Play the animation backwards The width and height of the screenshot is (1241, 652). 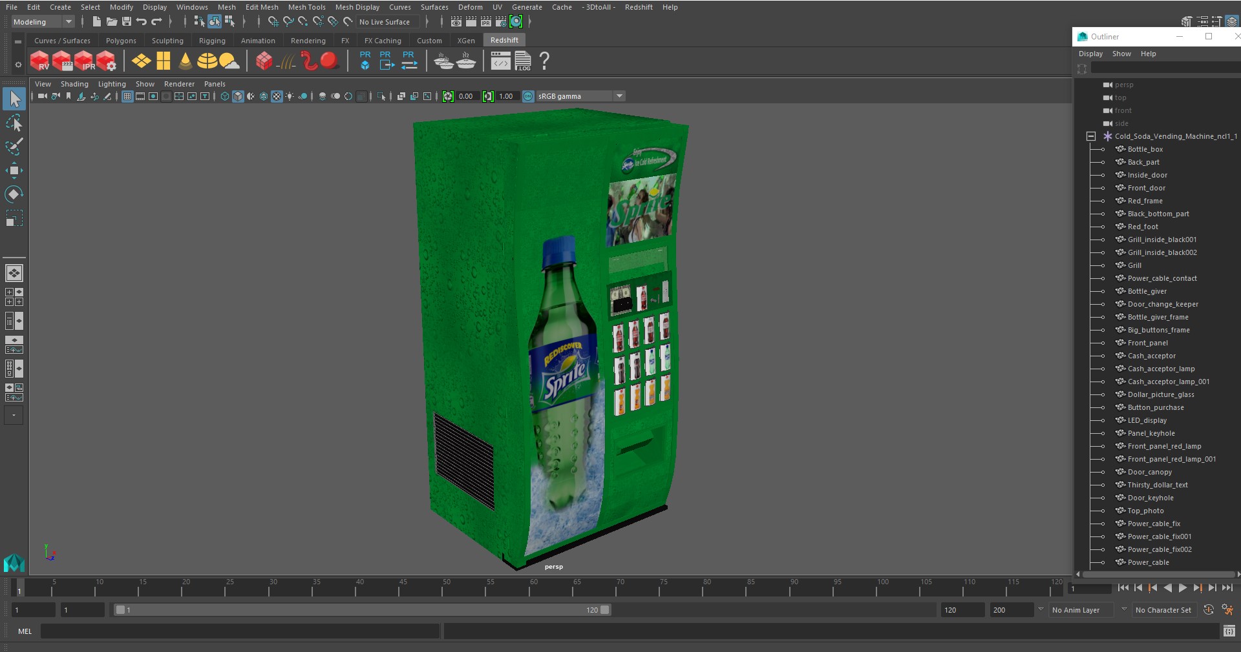(1167, 587)
